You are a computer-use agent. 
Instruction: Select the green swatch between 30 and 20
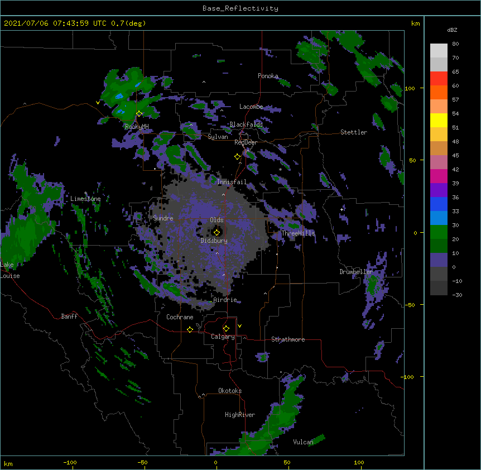pos(439,232)
